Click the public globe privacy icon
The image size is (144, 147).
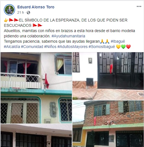tap(28, 13)
